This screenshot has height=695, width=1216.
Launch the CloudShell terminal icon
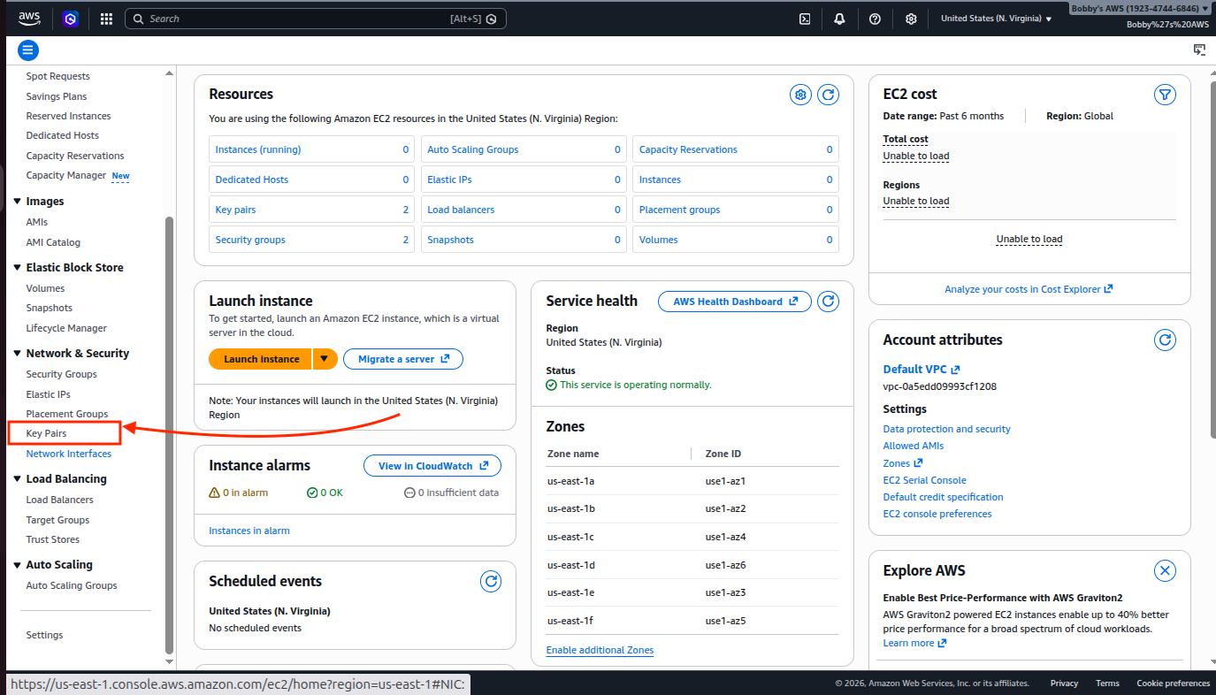click(805, 19)
